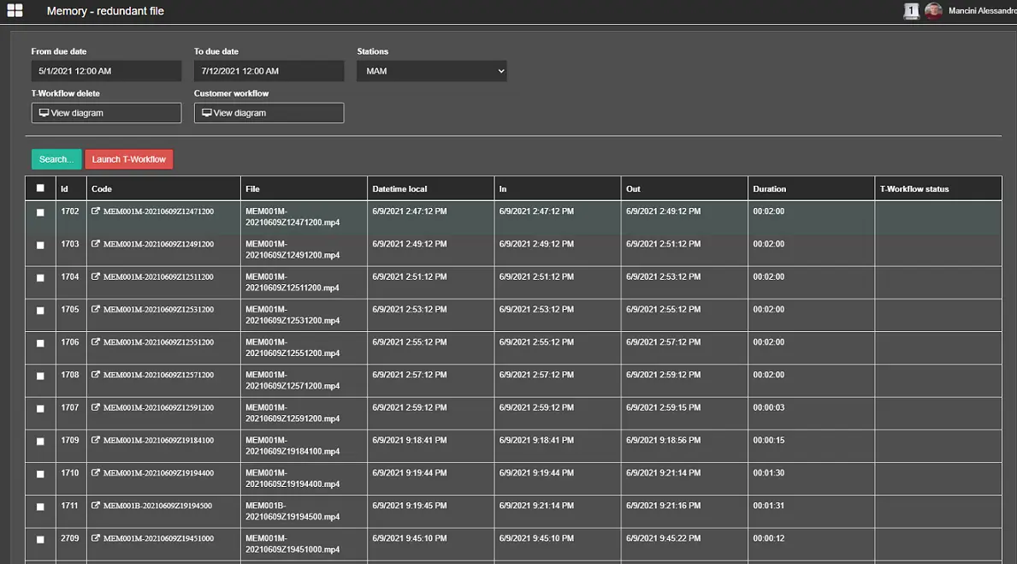Sort by the Duration column header
Viewport: 1017px width, 564px height.
[x=769, y=188]
